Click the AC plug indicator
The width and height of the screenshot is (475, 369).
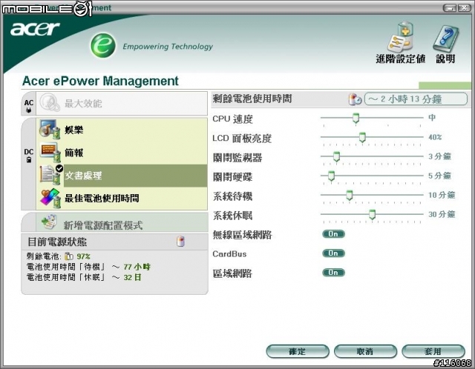29,106
